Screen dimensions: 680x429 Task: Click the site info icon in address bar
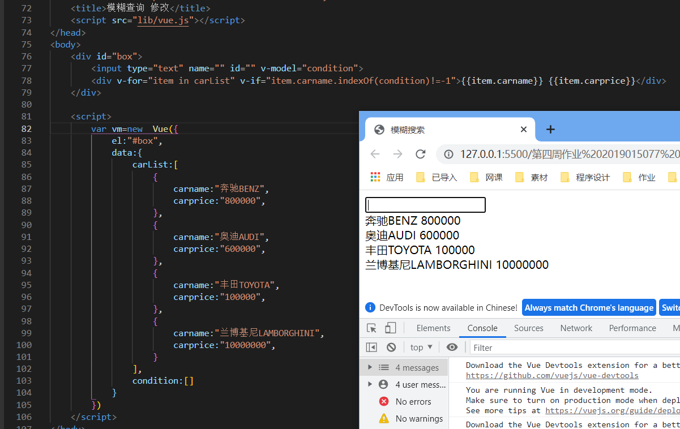(x=448, y=154)
